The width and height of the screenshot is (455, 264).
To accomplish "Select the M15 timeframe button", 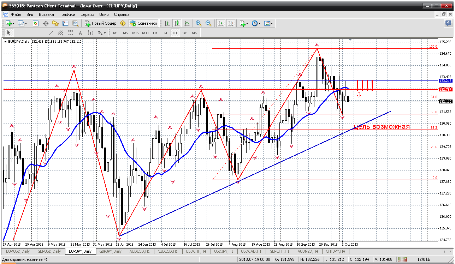I will 135,33.
